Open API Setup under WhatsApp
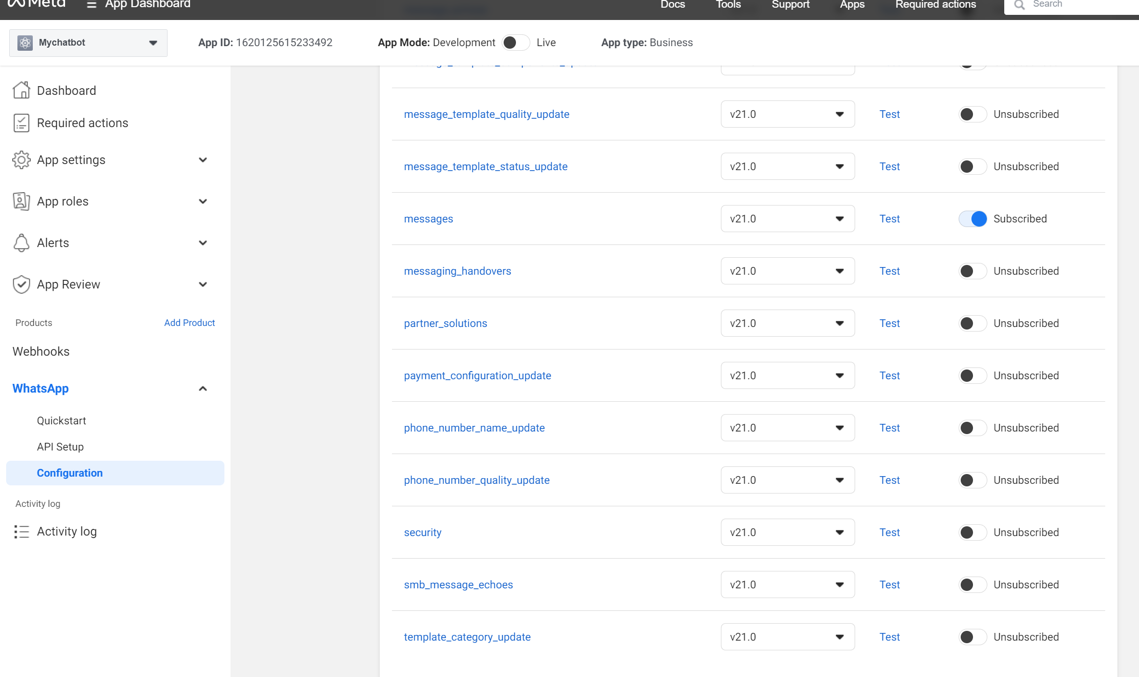This screenshot has width=1139, height=677. click(x=60, y=447)
